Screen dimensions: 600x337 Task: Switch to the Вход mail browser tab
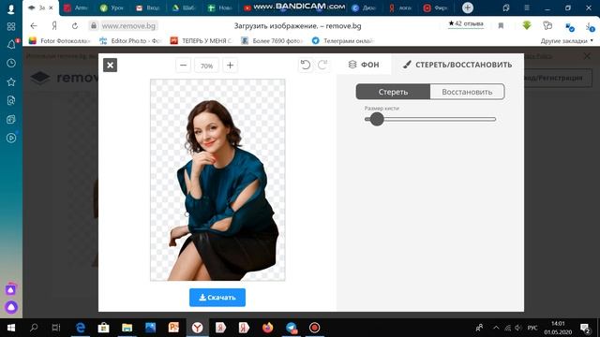[148, 7]
